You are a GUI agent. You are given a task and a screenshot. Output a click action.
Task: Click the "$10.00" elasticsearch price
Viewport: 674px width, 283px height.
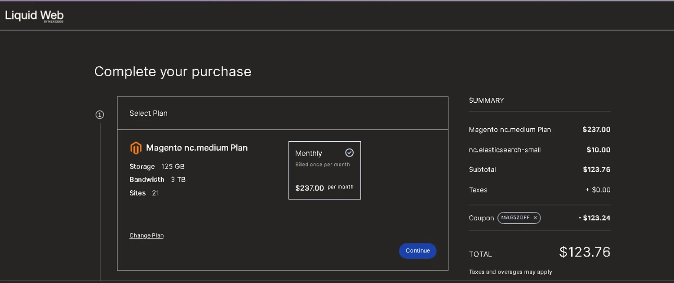(599, 150)
